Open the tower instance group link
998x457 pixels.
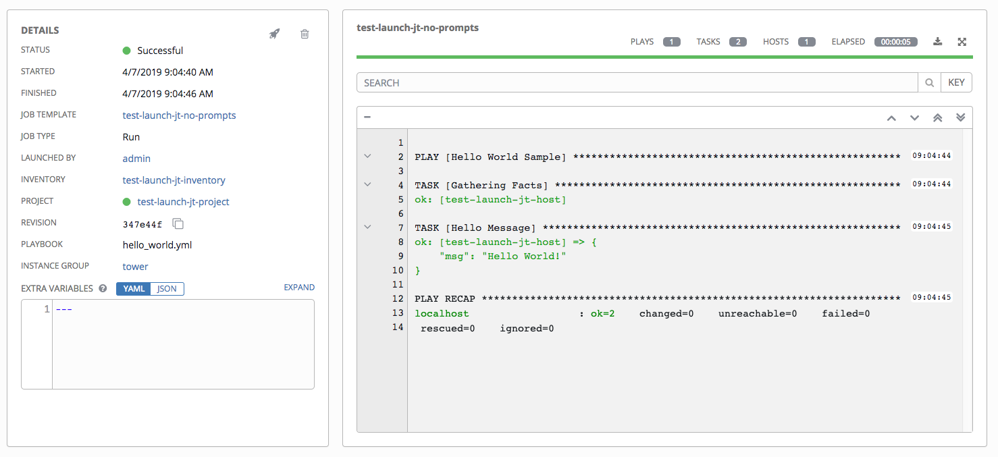click(135, 267)
